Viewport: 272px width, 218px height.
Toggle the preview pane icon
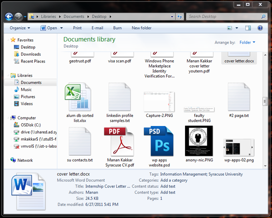(248, 28)
